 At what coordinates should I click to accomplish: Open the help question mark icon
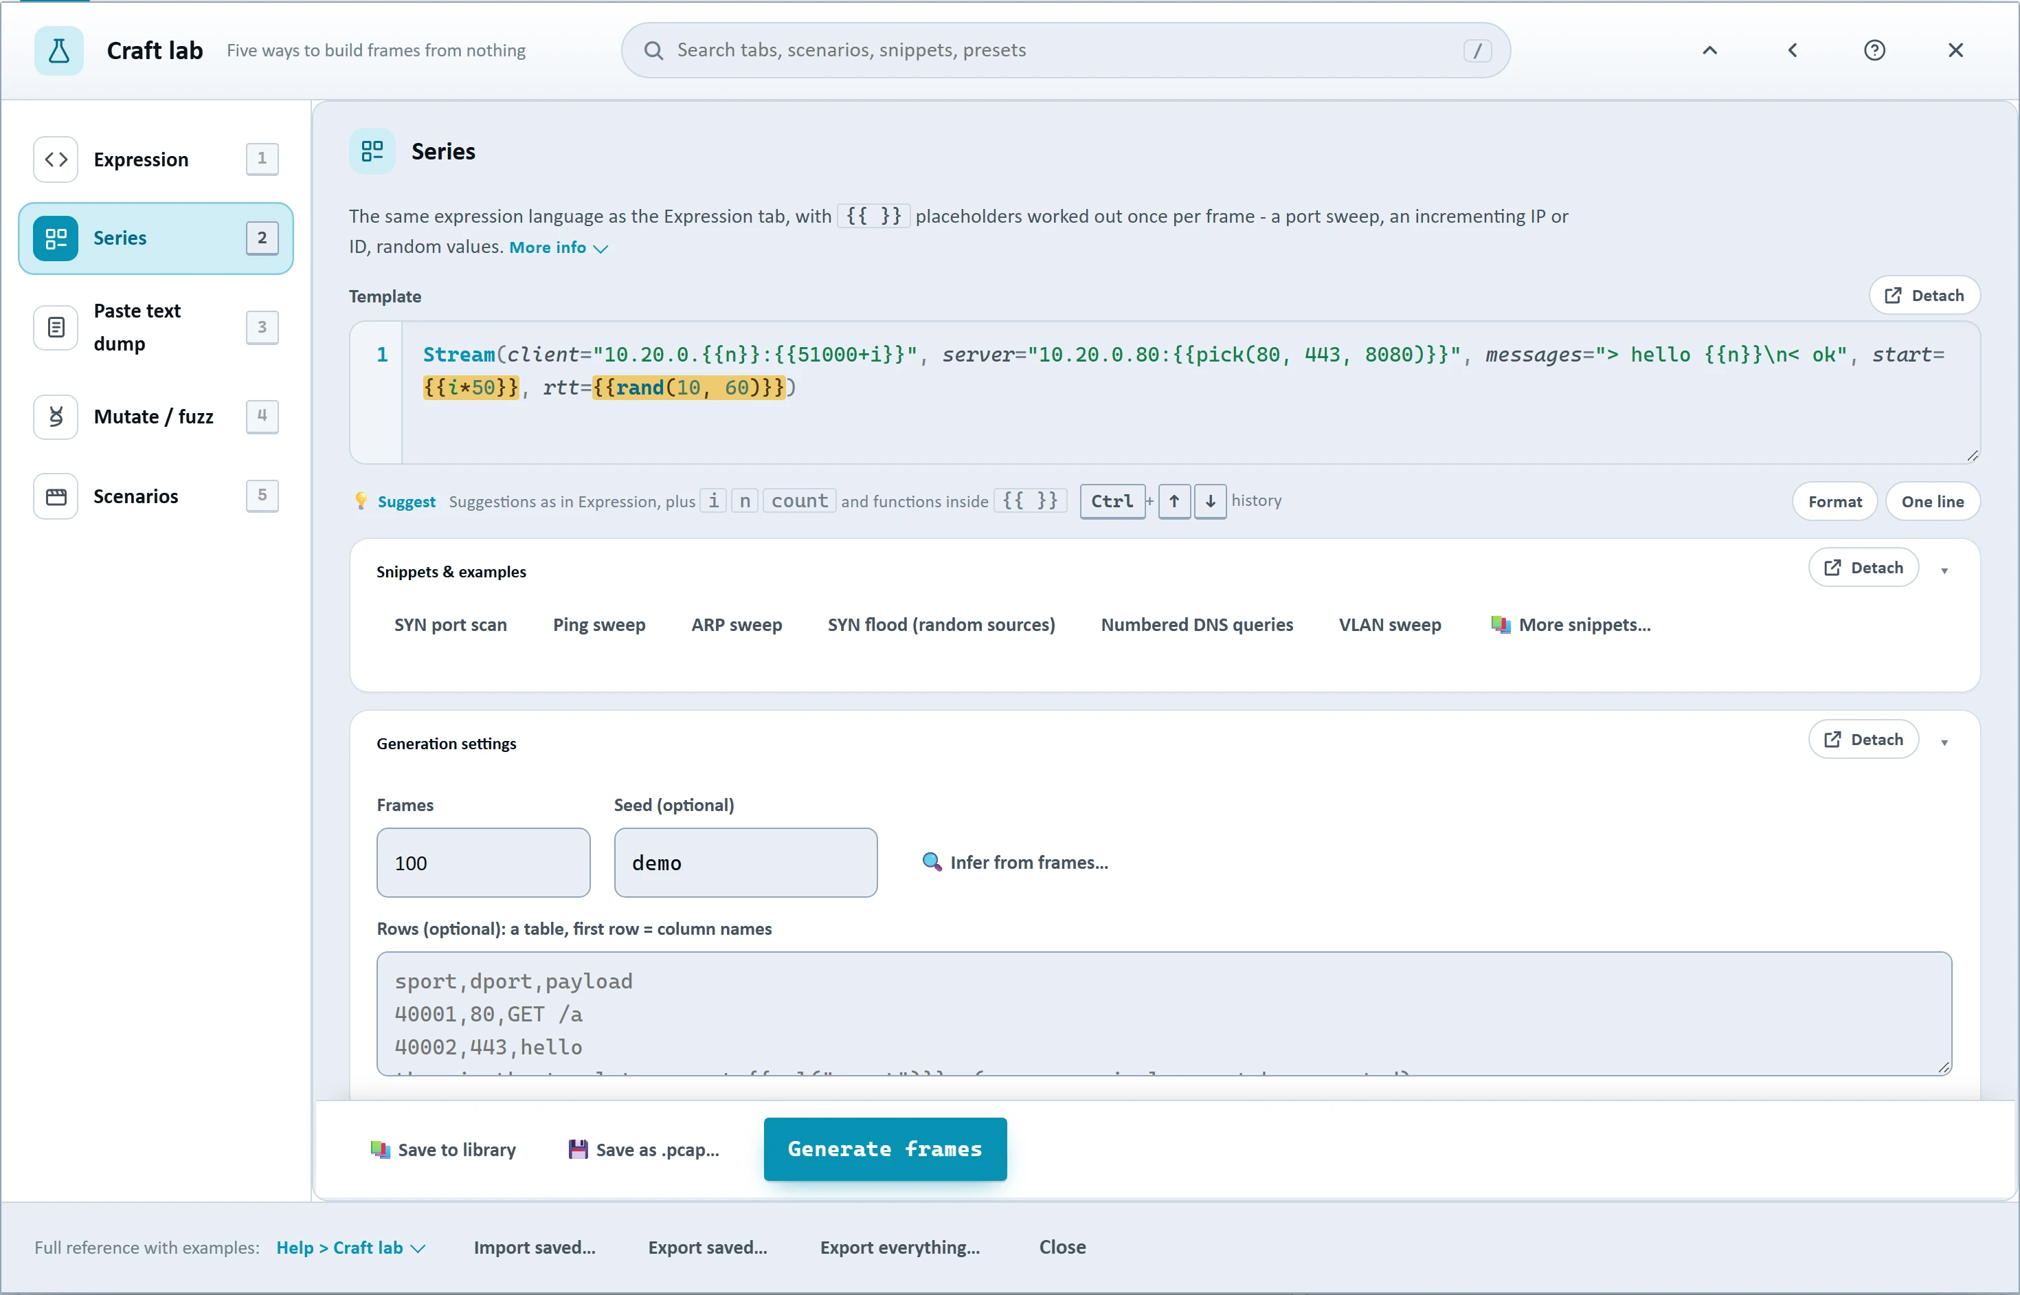(x=1874, y=50)
